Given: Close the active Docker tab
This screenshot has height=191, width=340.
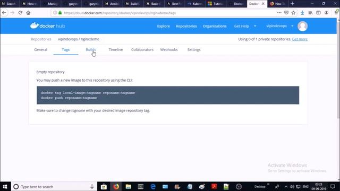Looking at the screenshot, I should 263,4.
